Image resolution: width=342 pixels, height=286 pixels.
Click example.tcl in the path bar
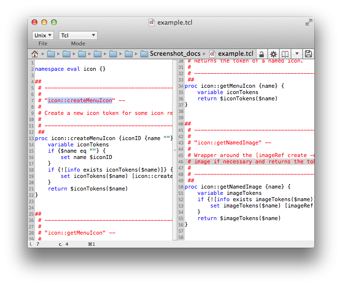[231, 54]
